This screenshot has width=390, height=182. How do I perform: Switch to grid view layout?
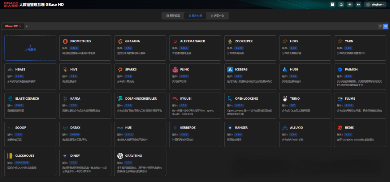(386, 26)
